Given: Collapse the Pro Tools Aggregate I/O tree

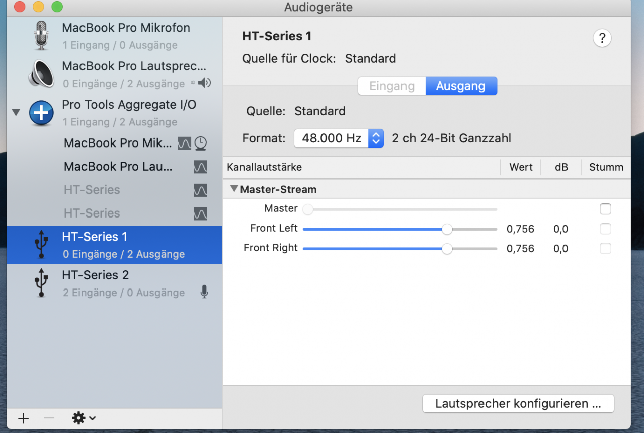Looking at the screenshot, I should pos(16,112).
